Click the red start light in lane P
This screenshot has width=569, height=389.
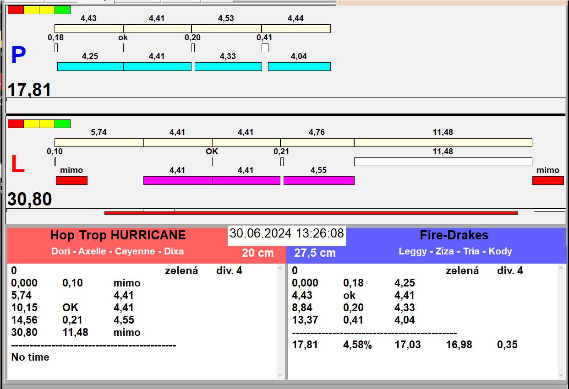pyautogui.click(x=16, y=10)
